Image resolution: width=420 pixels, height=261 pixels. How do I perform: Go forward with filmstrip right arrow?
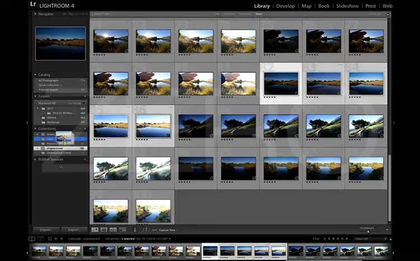(62, 239)
